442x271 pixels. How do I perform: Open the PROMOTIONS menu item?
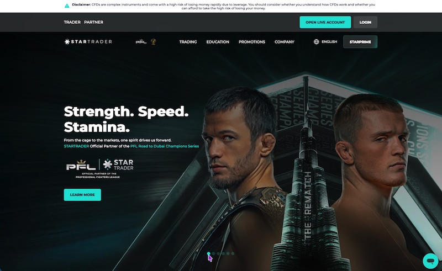[252, 42]
